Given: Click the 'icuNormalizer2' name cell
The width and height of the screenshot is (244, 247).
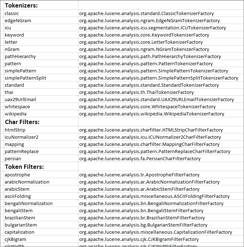Looking at the screenshot, I should point(21,137).
